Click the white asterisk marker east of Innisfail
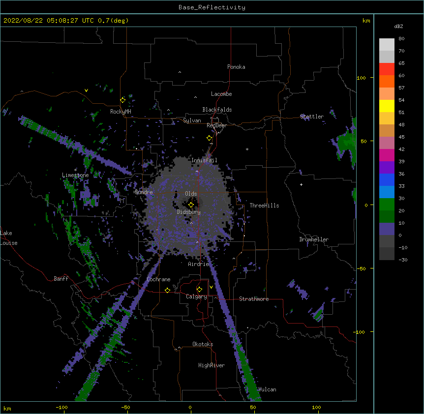 pos(247,149)
